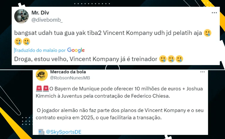
Task: Click the smiling-tear emoji after 'pelatih aja'
Action: coord(207,33)
